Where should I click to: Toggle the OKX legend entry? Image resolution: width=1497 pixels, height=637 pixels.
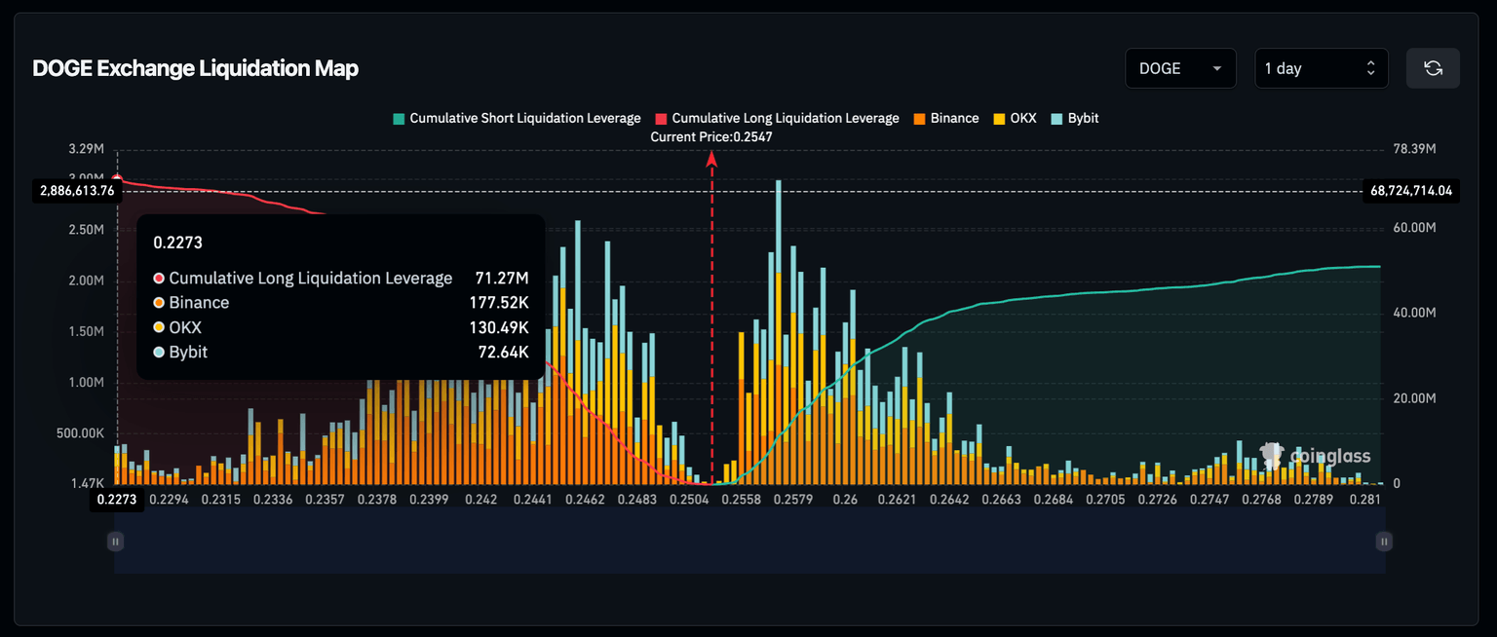pos(1016,118)
